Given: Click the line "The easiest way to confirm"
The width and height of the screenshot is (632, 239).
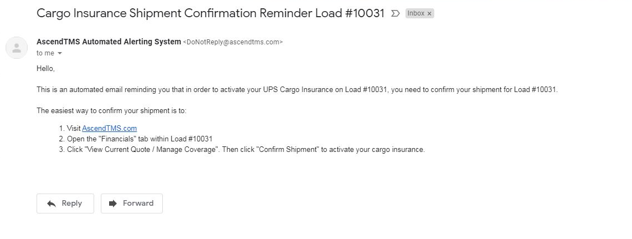Looking at the screenshot, I should click(x=111, y=110).
